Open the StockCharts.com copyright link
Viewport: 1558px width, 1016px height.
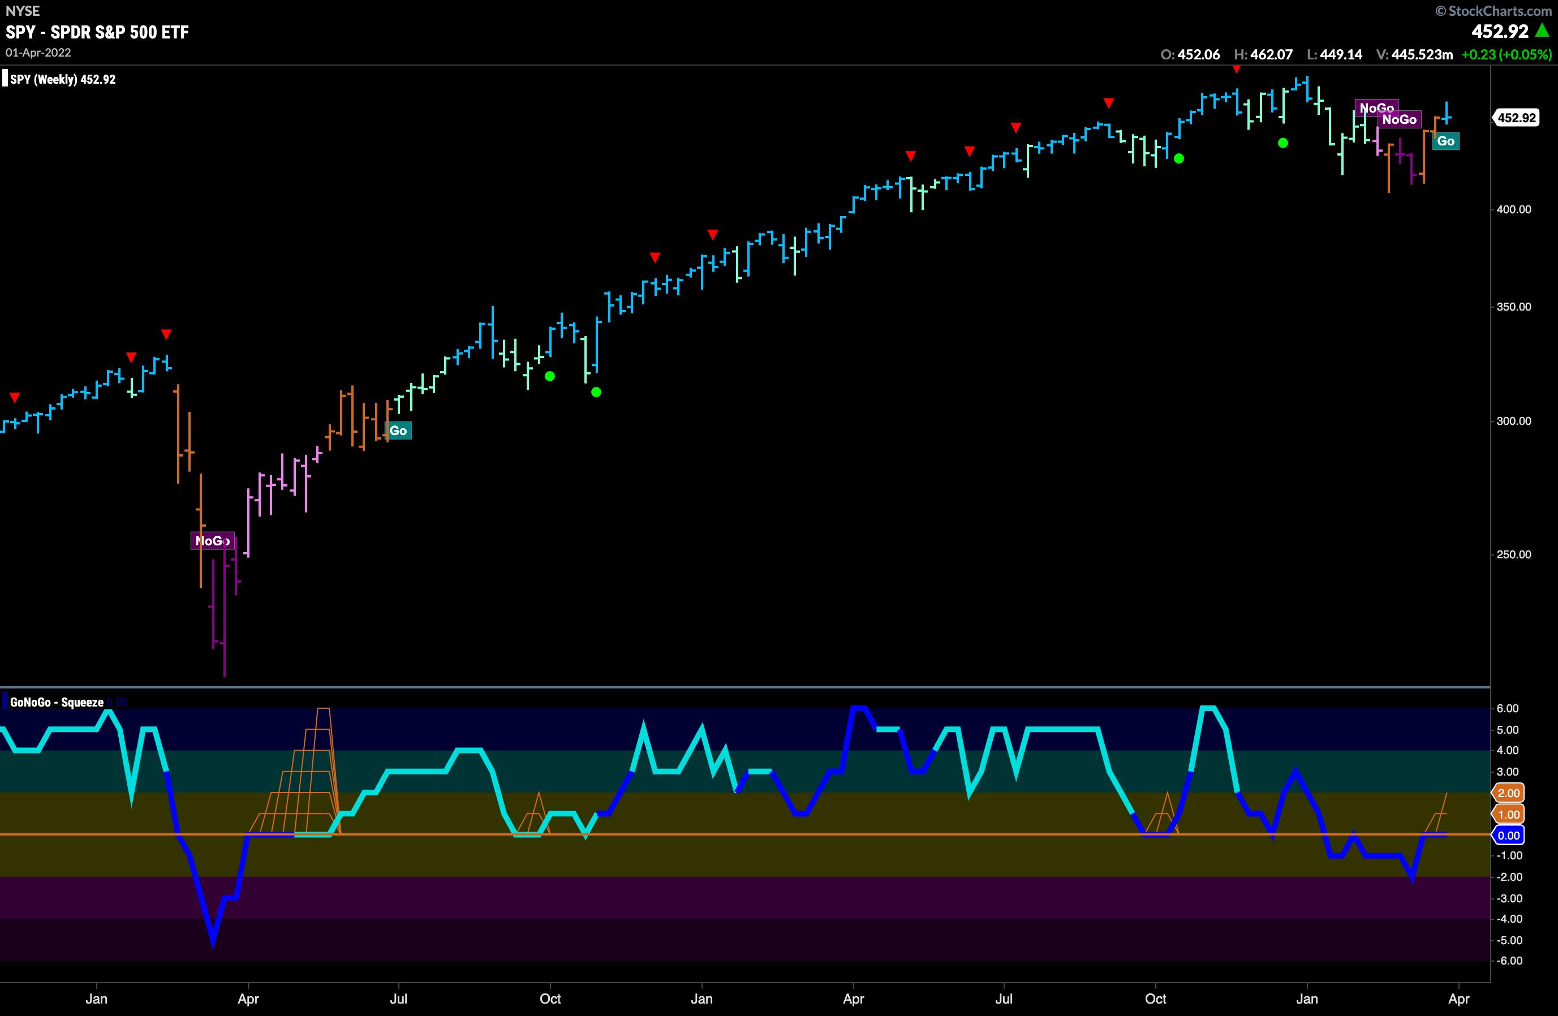click(1495, 11)
